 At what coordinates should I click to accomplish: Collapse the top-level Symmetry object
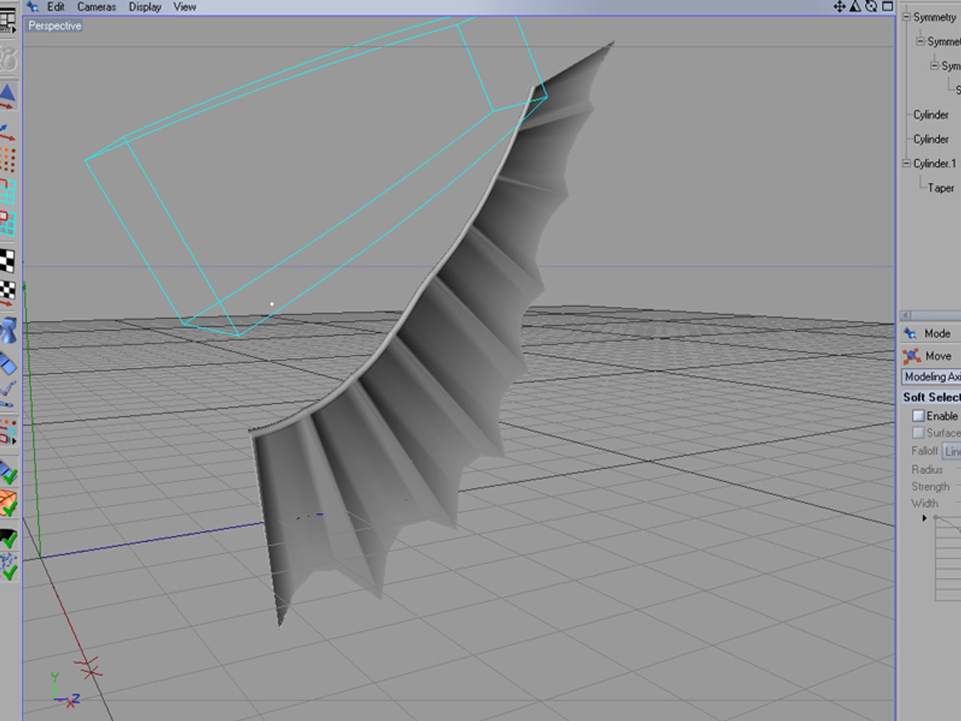[x=906, y=17]
